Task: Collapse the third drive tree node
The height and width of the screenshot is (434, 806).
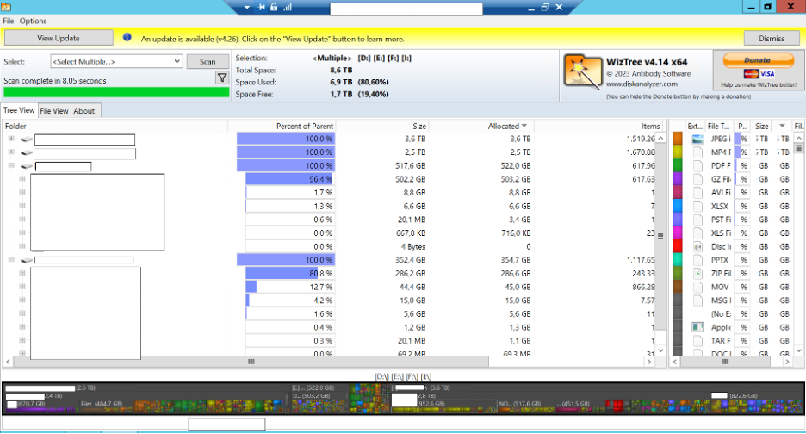Action: click(x=11, y=166)
